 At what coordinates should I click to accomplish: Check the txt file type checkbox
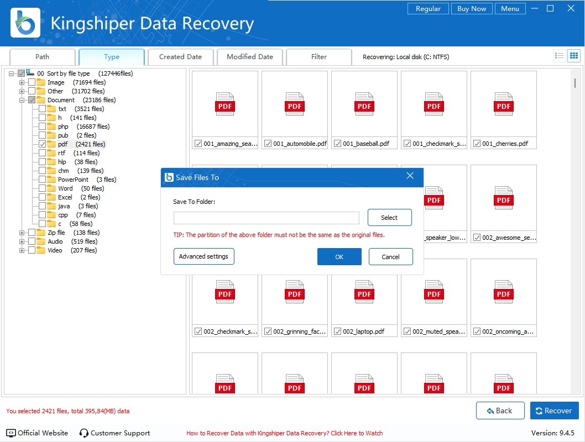coord(42,109)
